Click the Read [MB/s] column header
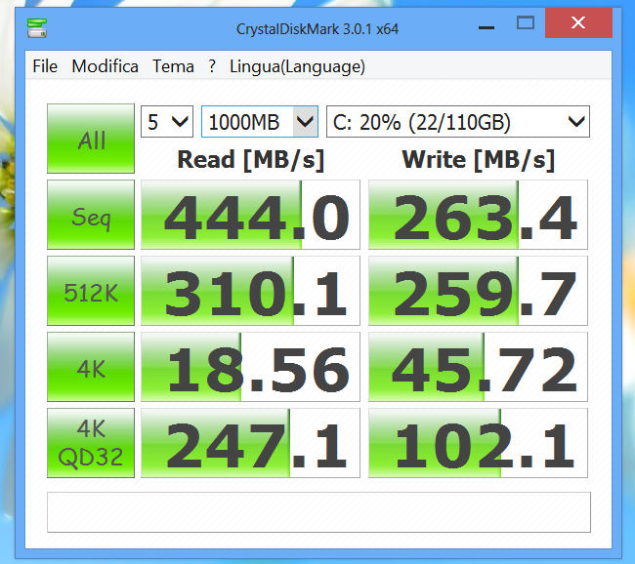Viewport: 635px width, 564px height. coord(251,160)
